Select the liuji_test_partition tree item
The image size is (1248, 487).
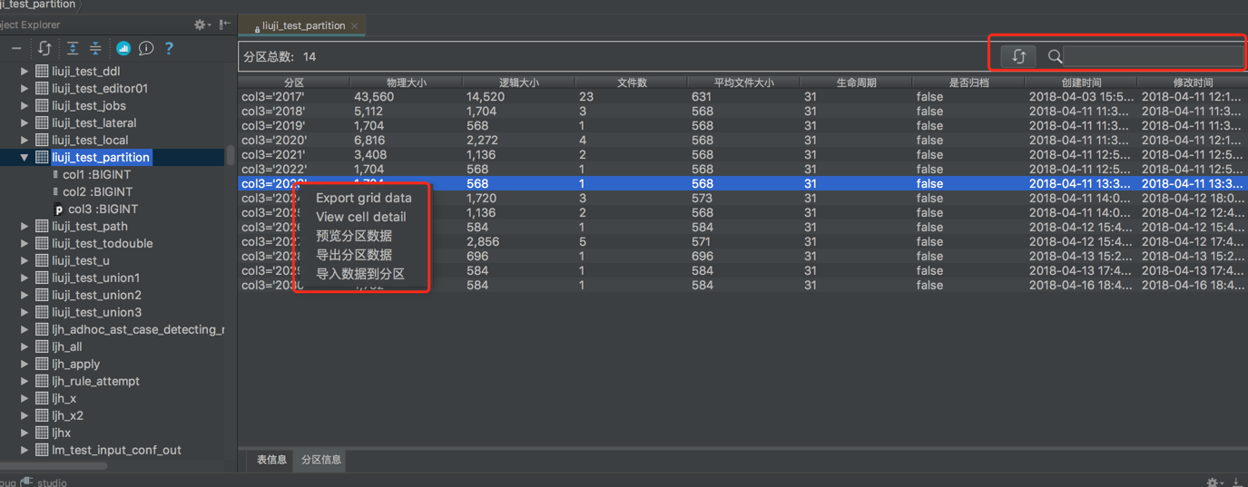(101, 157)
